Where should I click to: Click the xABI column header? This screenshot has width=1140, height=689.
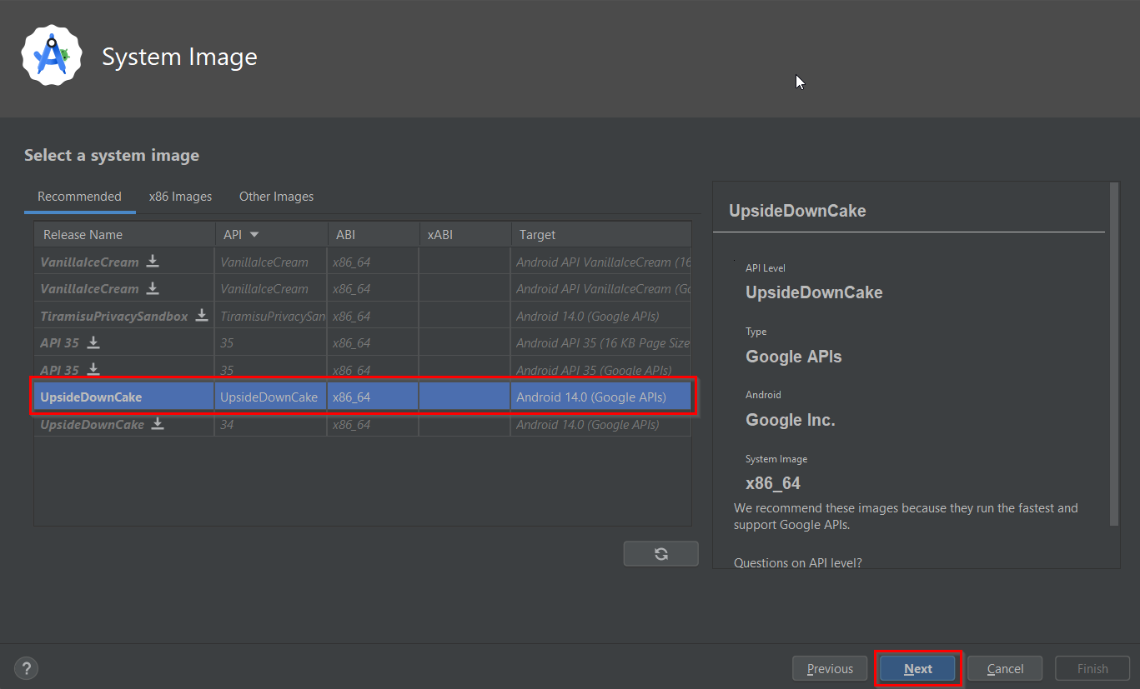(x=465, y=235)
